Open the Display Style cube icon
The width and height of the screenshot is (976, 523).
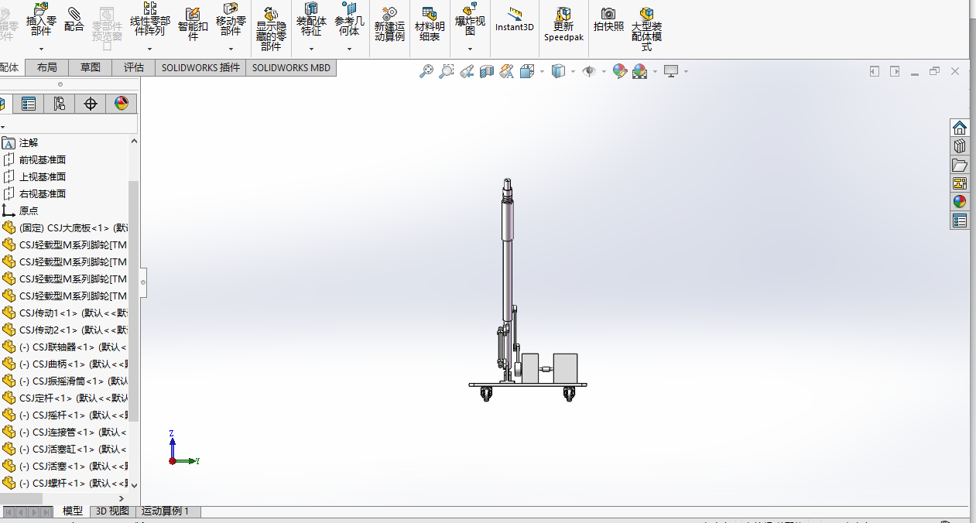tap(558, 71)
